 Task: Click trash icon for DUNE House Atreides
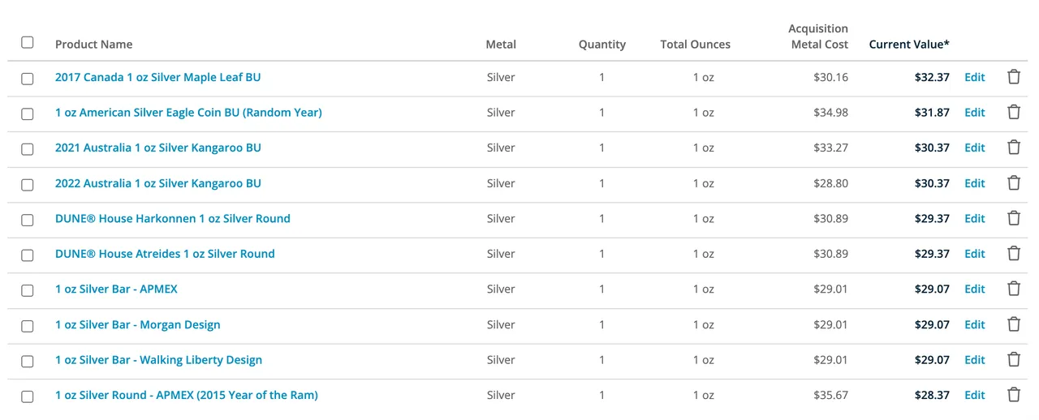(x=1013, y=254)
